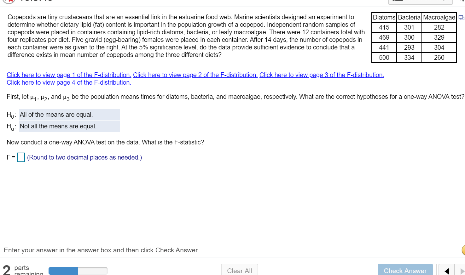View page 4 of the F-distribution
Image resolution: width=465 pixels, height=275 pixels.
coord(69,82)
